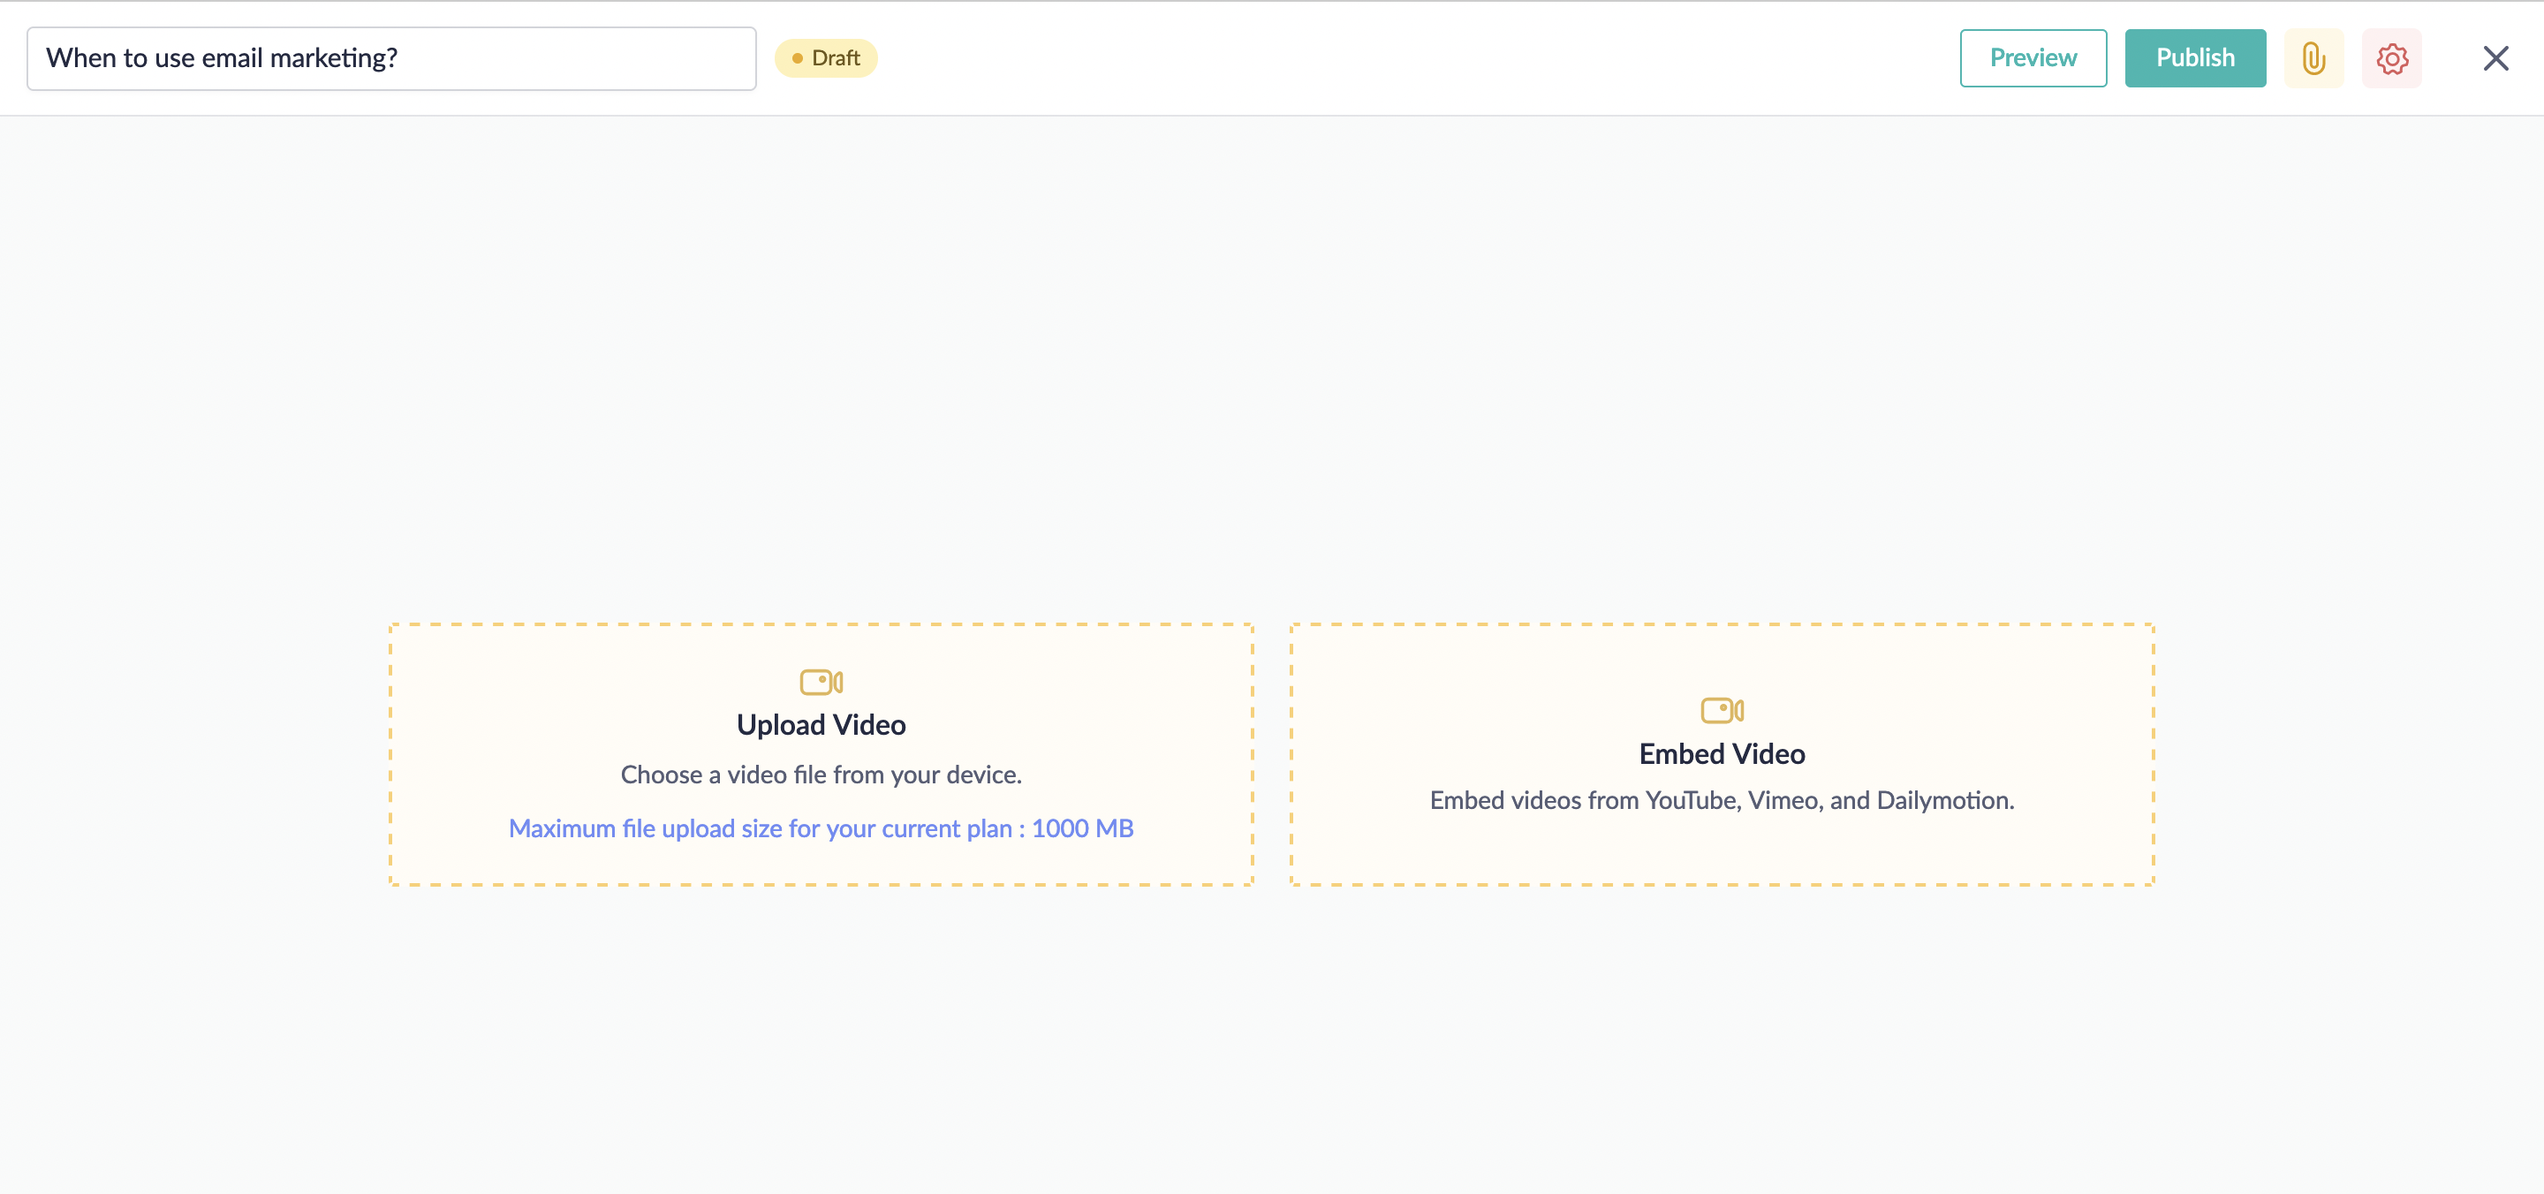Close the lesson editor with X

[2495, 58]
